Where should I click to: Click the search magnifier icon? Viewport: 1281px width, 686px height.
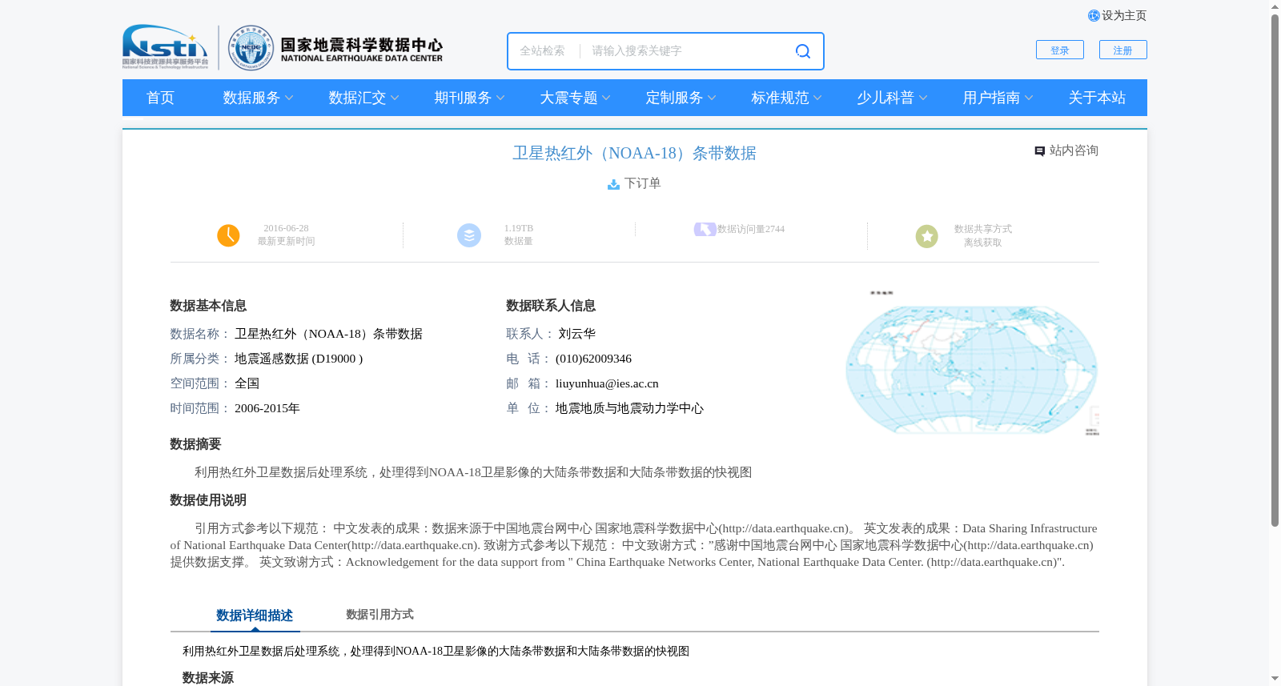pos(802,51)
